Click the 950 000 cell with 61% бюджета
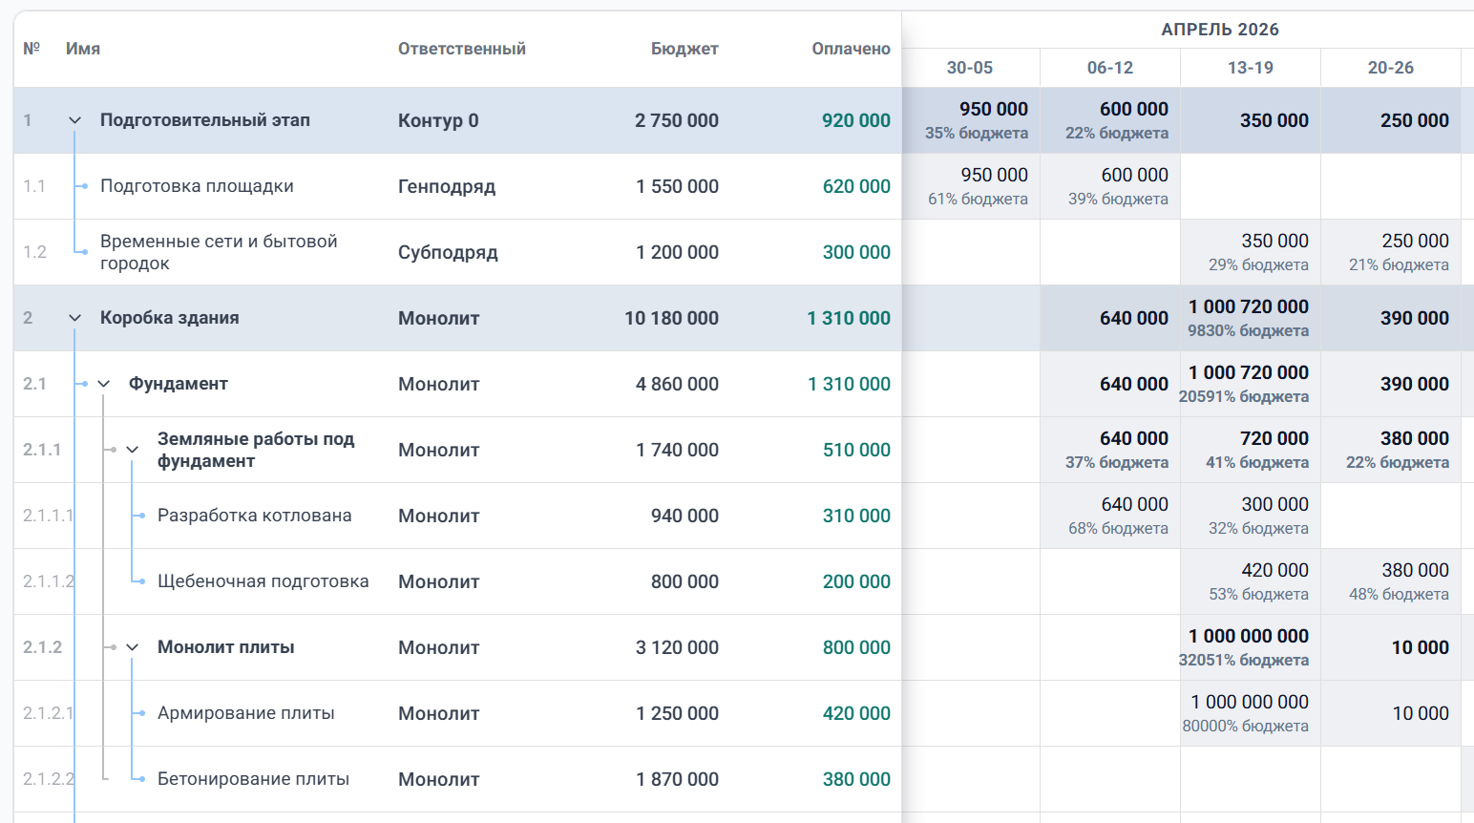 971,186
